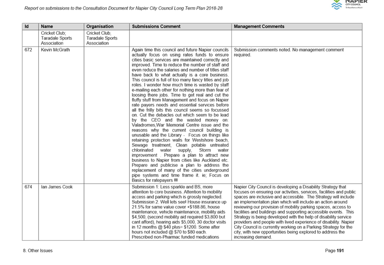
Task: Click the Id cell '672'
Action: pos(28,50)
